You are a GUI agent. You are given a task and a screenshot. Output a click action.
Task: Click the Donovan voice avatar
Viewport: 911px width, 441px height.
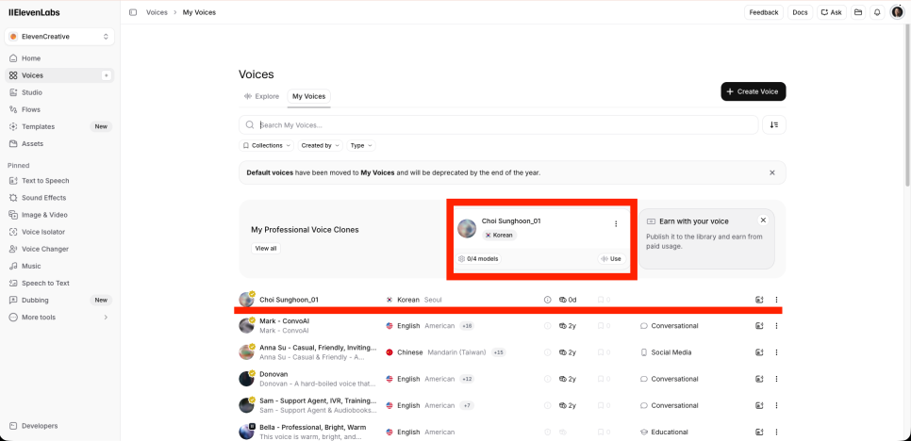[246, 379]
